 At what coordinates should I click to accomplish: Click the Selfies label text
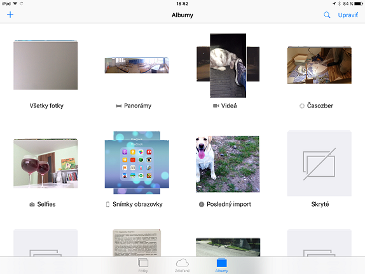[46, 204]
